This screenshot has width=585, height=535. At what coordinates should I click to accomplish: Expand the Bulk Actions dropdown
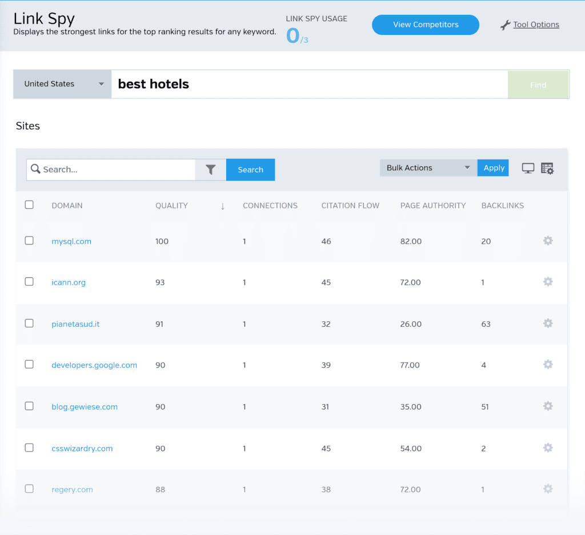coord(428,168)
